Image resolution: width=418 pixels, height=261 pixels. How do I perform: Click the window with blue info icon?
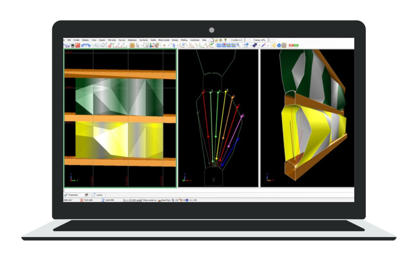pos(246,45)
